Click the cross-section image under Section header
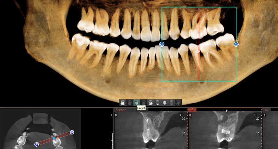This screenshot has width=278, height=149. tap(151, 130)
